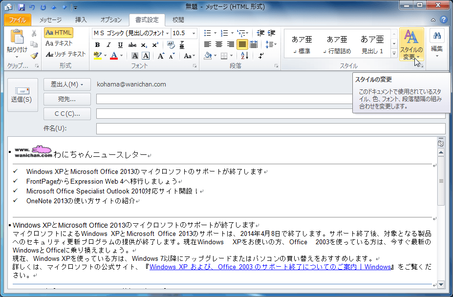Click the Sort A-Z icon
Image resolution: width=453 pixels, height=297 pixels.
(245, 56)
